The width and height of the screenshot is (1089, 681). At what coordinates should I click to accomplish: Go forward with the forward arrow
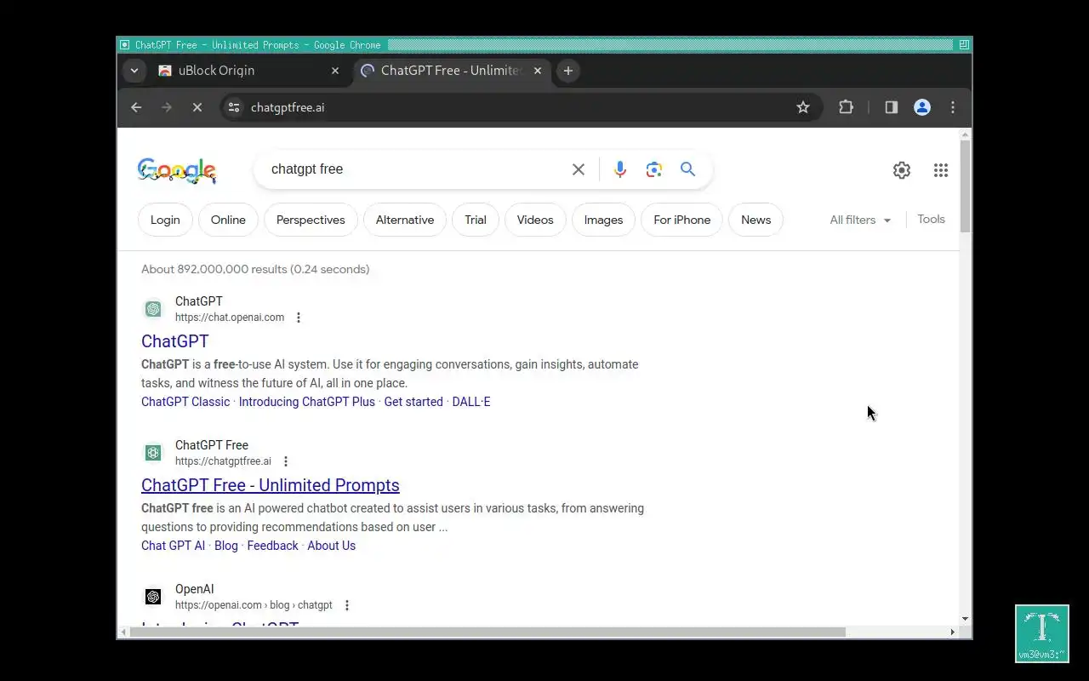pos(167,107)
